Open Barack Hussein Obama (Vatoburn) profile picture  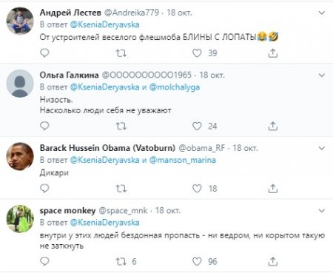20,156
